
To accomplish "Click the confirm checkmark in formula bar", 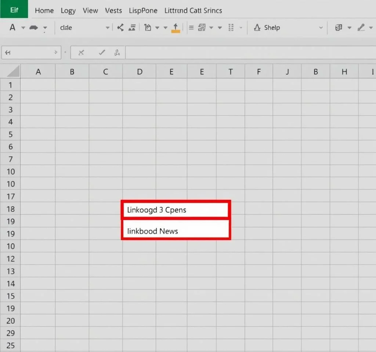I will point(102,53).
